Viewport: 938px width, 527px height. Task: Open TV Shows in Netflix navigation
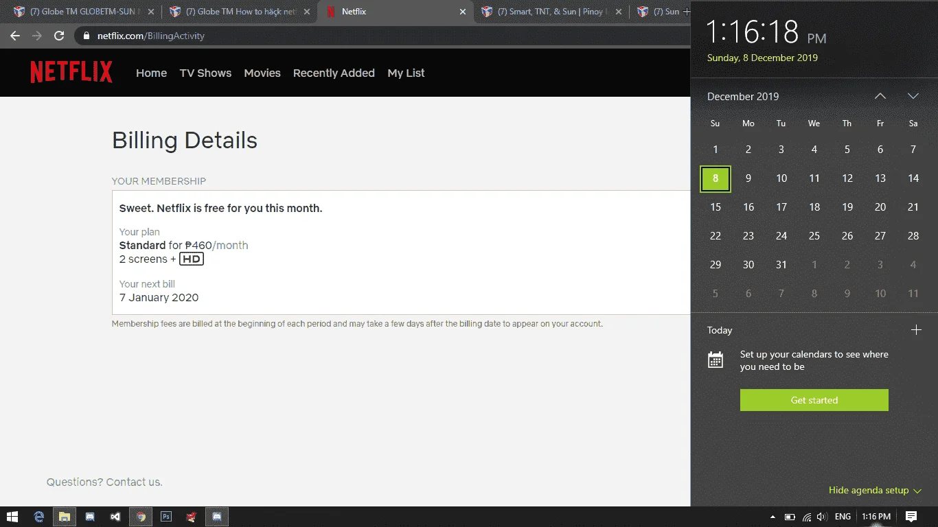point(205,73)
